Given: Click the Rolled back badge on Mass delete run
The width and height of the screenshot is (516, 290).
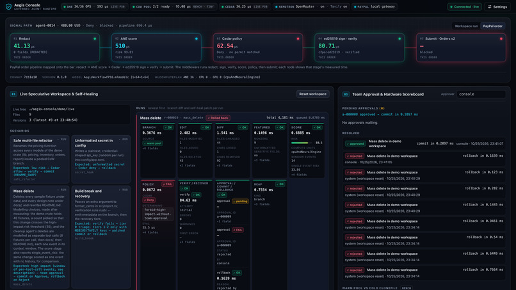Looking at the screenshot, I should coord(218,118).
